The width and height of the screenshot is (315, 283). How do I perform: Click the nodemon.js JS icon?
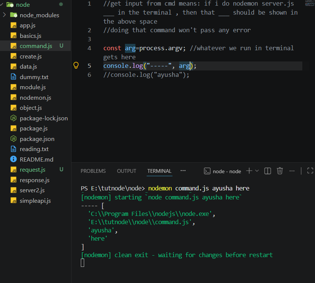point(14,97)
